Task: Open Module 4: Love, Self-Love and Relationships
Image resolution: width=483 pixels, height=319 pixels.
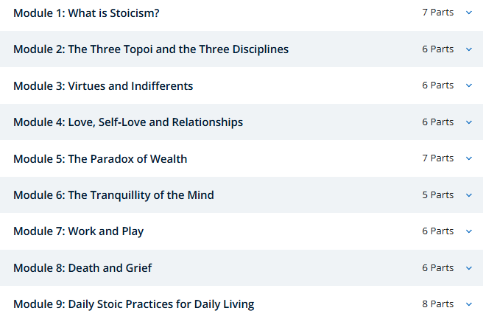Action: (128, 122)
